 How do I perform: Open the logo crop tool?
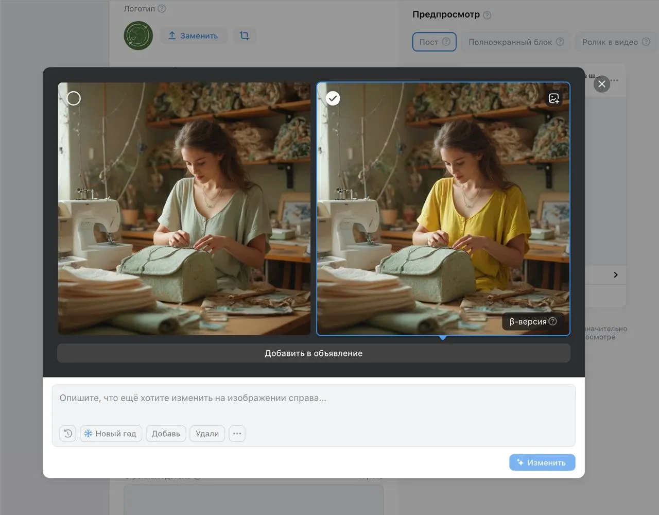245,36
